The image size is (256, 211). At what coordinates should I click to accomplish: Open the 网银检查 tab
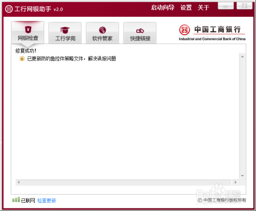coord(28,32)
